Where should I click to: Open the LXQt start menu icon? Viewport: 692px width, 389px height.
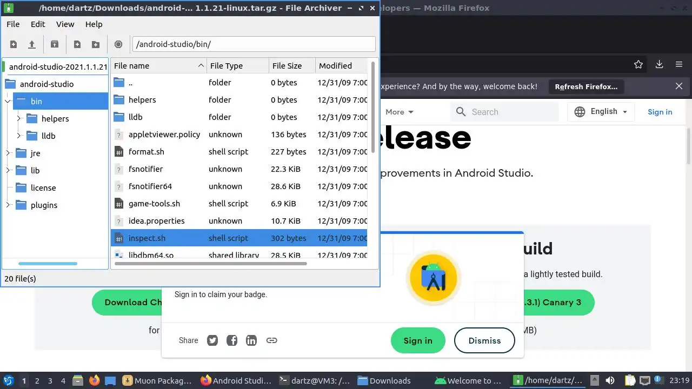pos(9,380)
